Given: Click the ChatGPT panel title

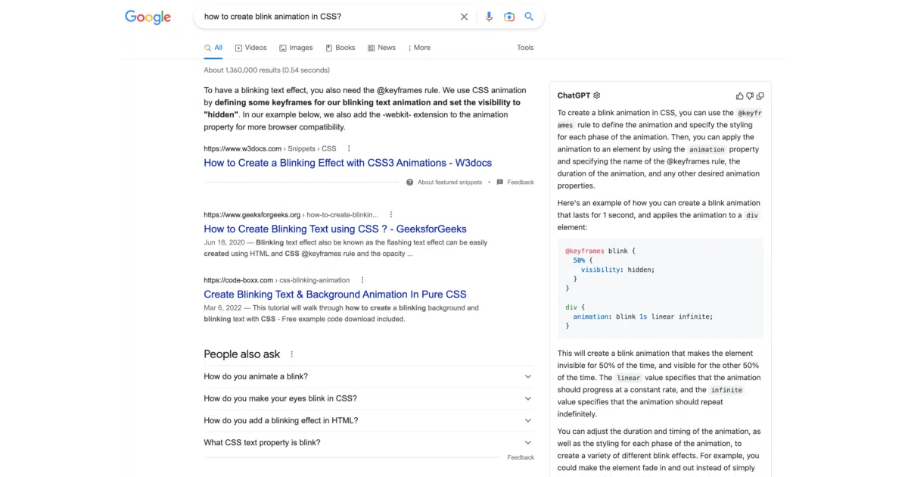Looking at the screenshot, I should click(x=574, y=95).
